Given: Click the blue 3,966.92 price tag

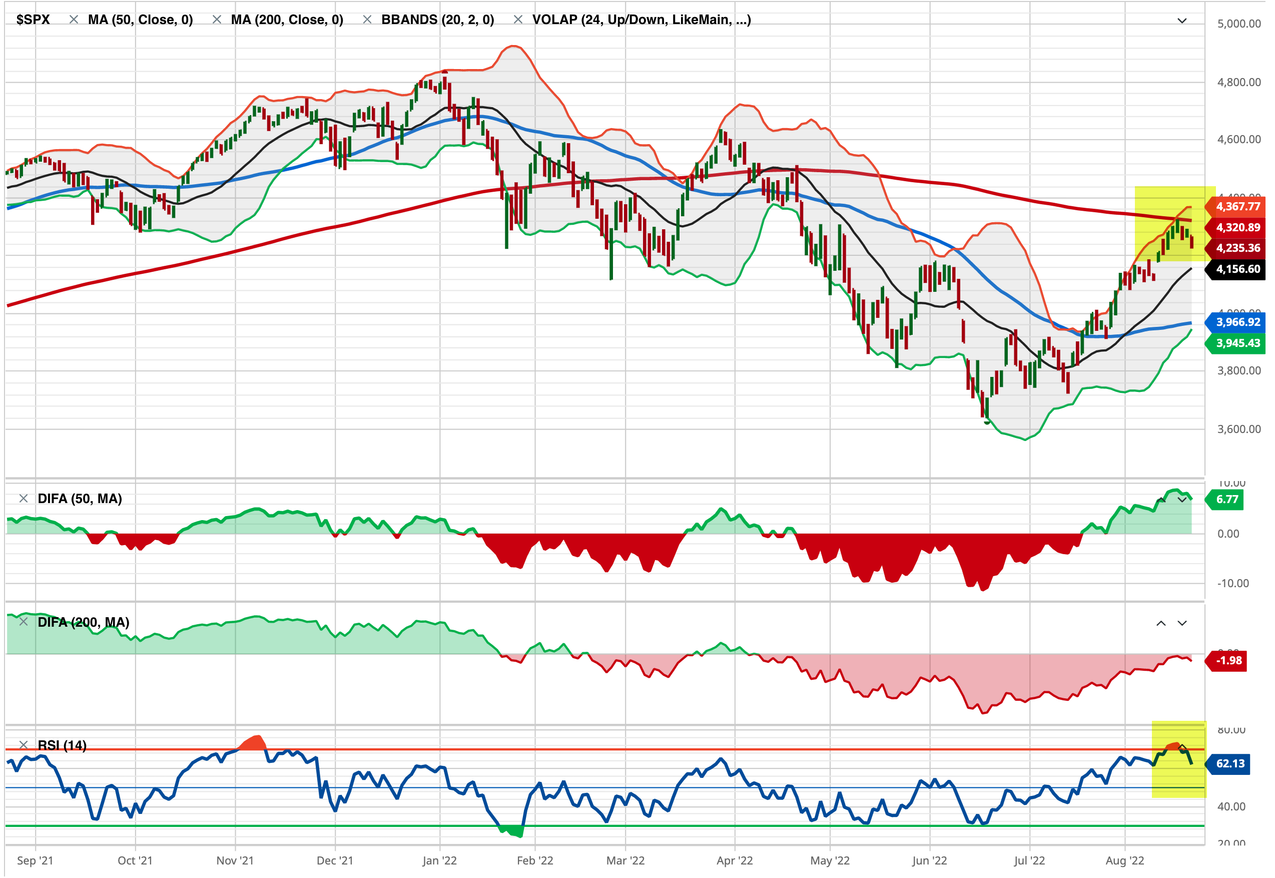Looking at the screenshot, I should [1237, 322].
